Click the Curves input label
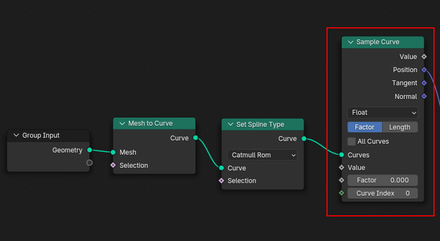Image resolution: width=440 pixels, height=241 pixels. tap(358, 155)
